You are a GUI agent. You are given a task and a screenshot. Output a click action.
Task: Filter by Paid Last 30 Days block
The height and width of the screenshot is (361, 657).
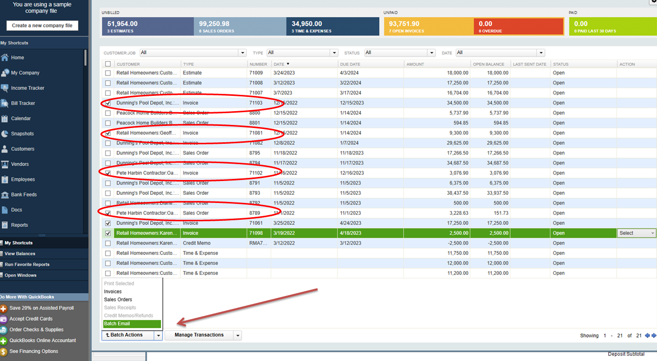point(613,27)
